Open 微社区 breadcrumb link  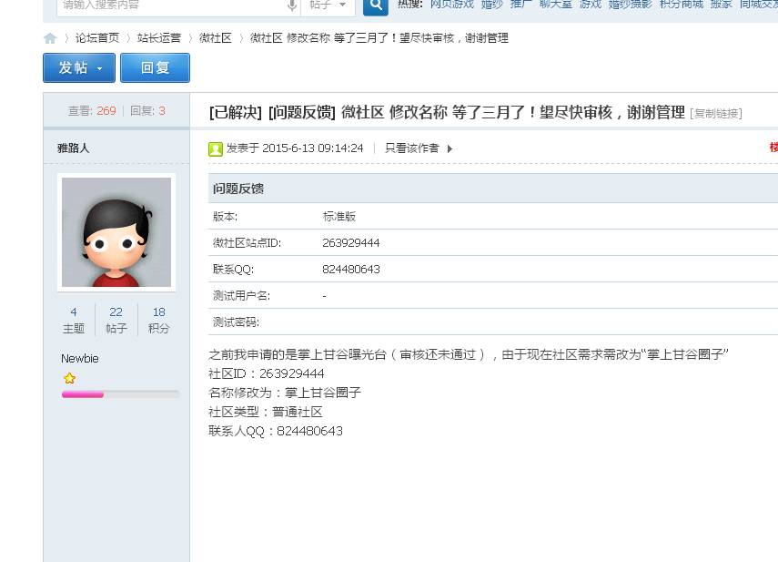(216, 38)
